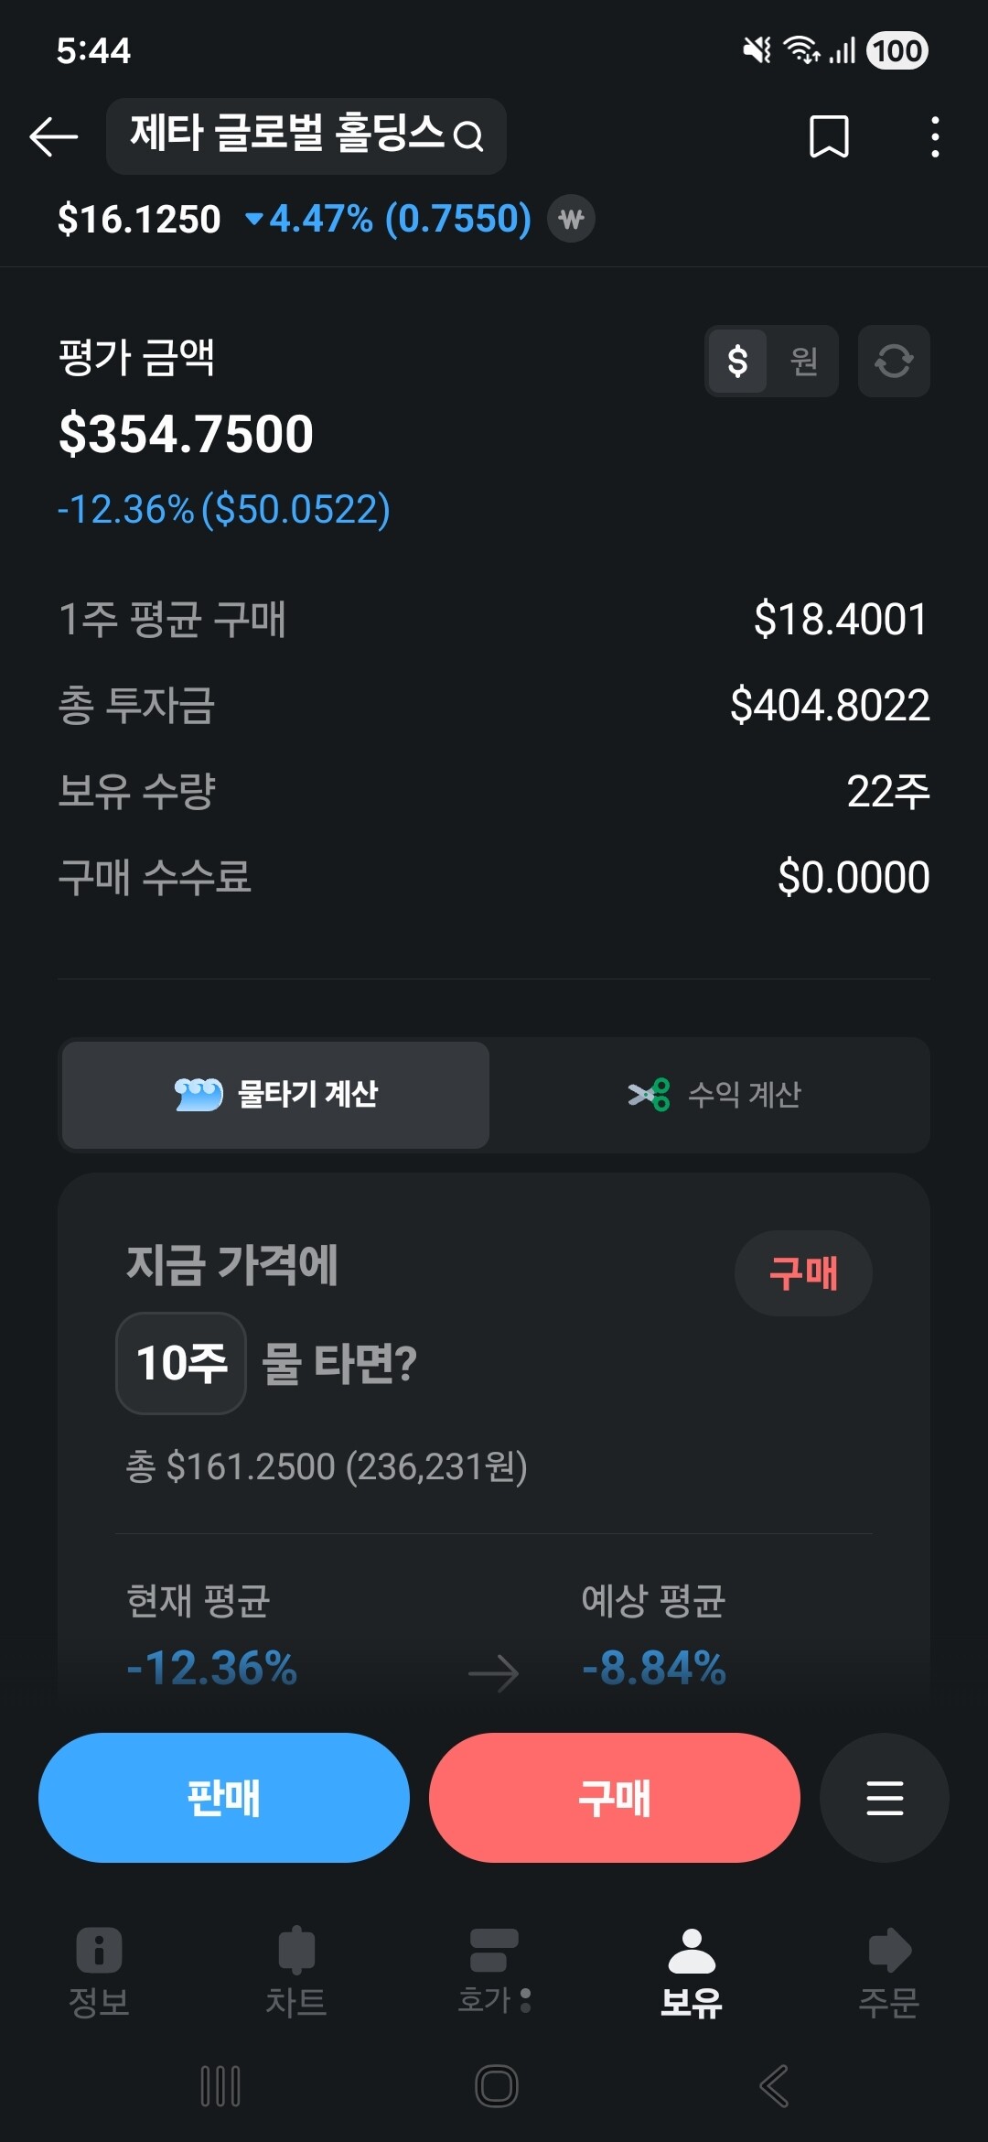Switch the currency display to dollar ($)

tap(737, 361)
